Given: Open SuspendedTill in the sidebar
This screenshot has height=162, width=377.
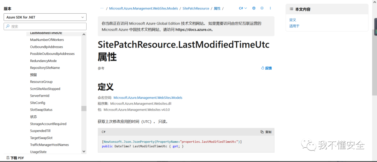Looking at the screenshot, I should click(40, 131).
